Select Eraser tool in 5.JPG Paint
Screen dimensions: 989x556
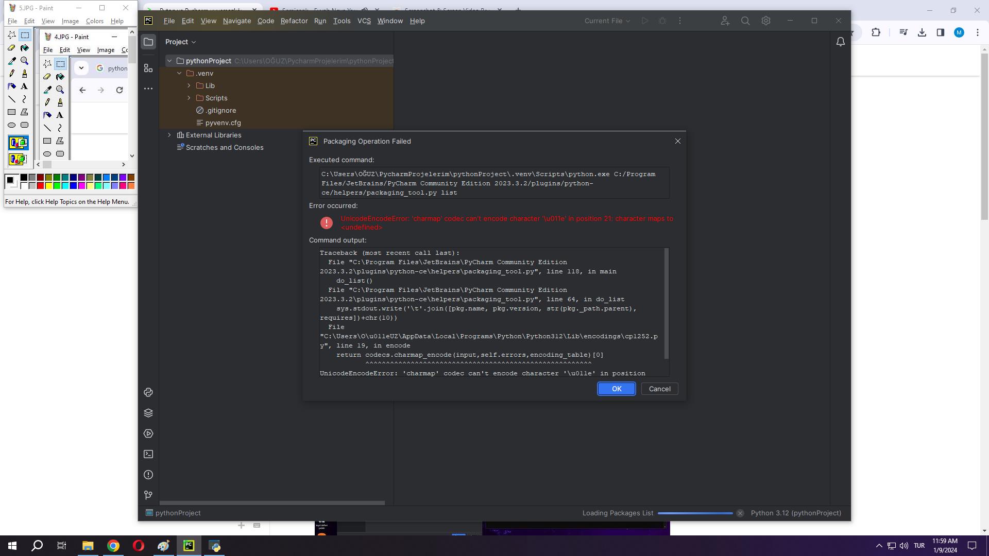[12, 48]
